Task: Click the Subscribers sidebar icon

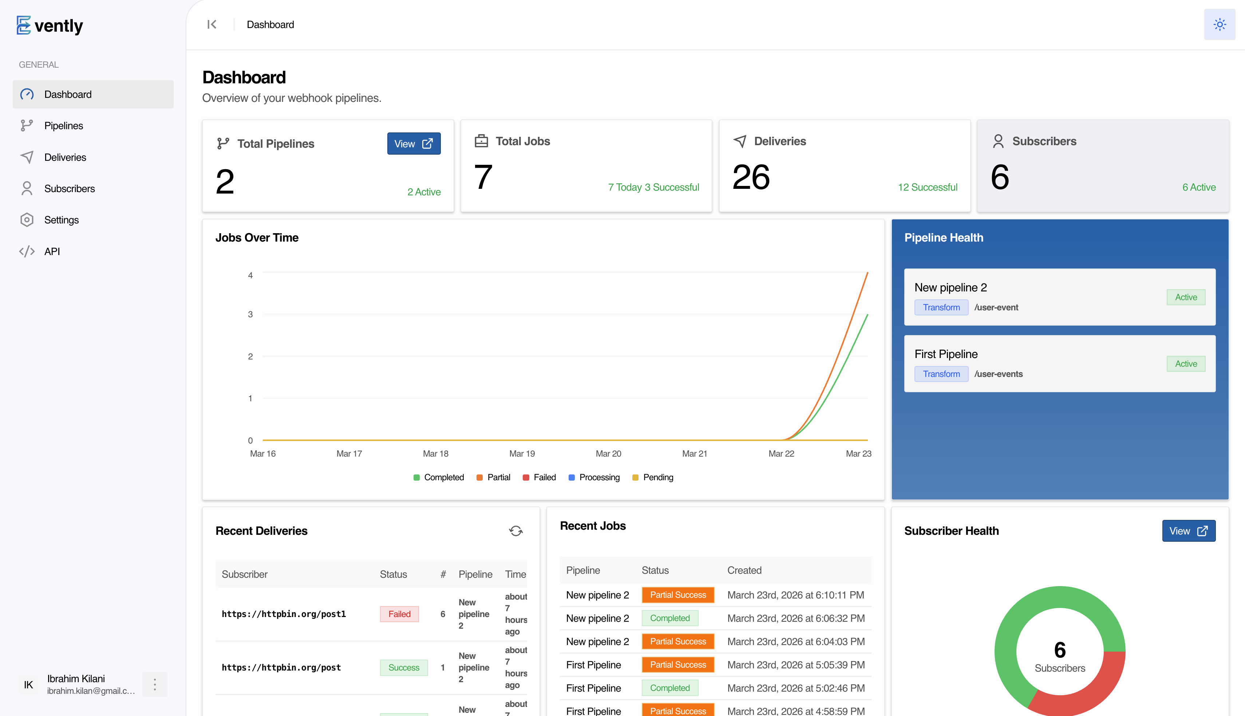Action: (x=27, y=188)
